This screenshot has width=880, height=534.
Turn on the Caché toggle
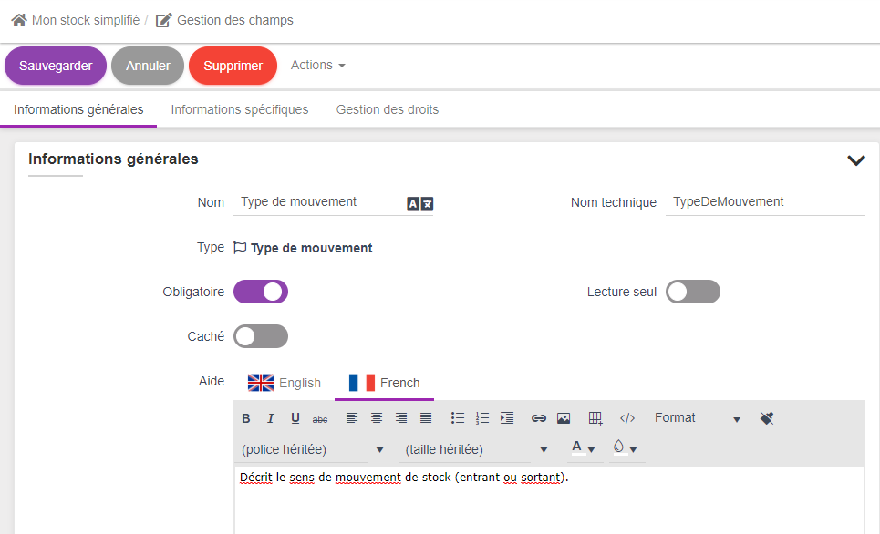coord(261,336)
